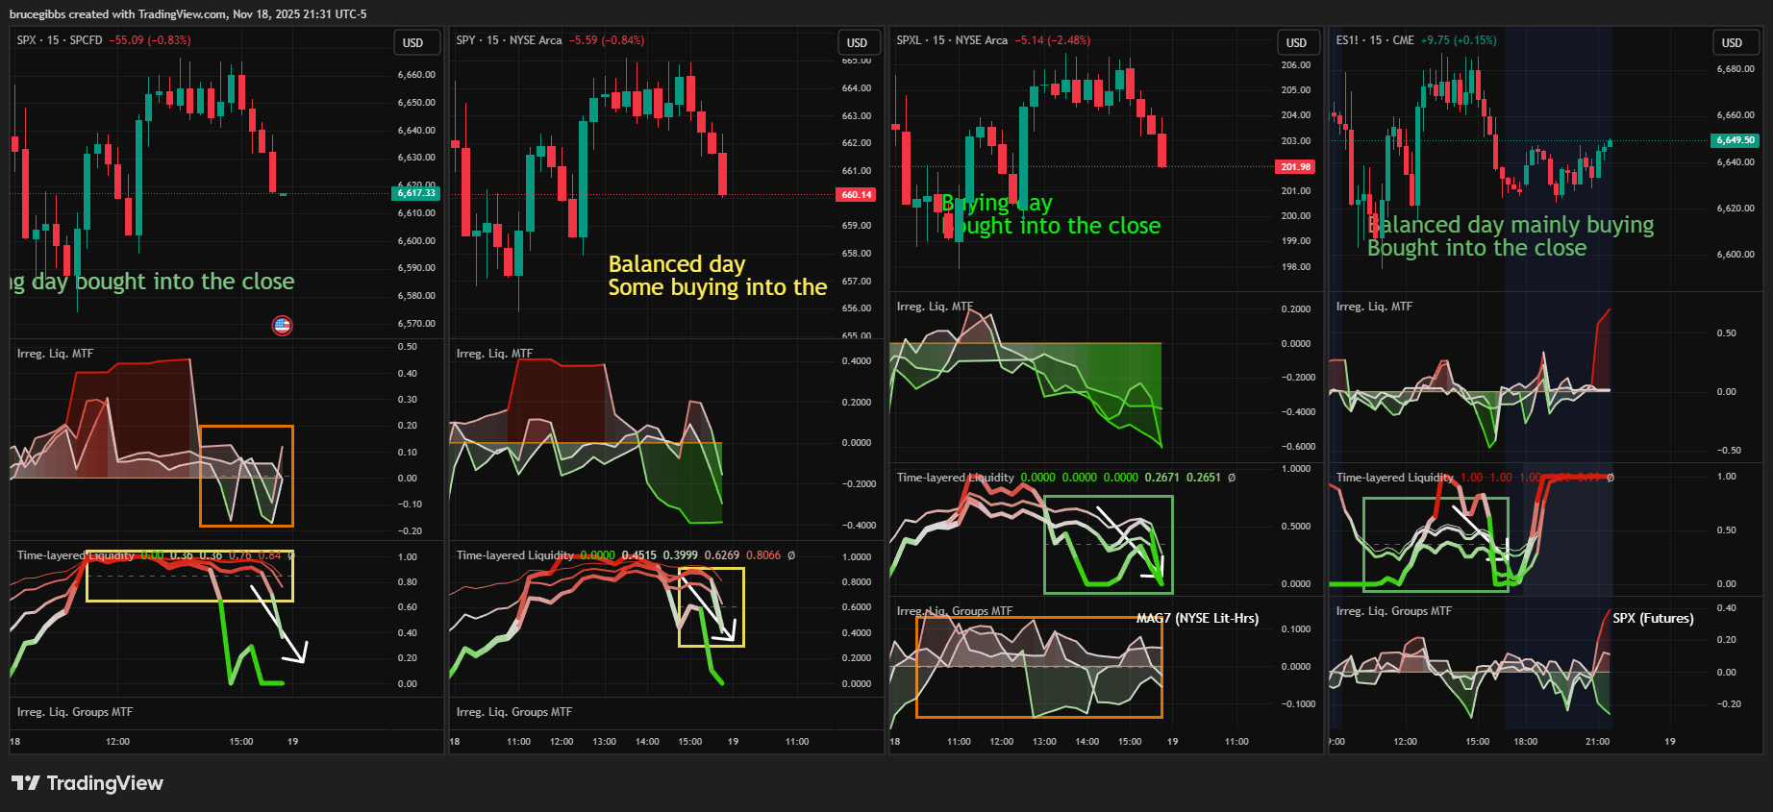Click the yellow 'Balanced day' text annotation
Viewport: 1773px width, 812px height.
[x=676, y=264]
